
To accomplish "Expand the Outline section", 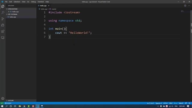I will (x=10, y=100).
